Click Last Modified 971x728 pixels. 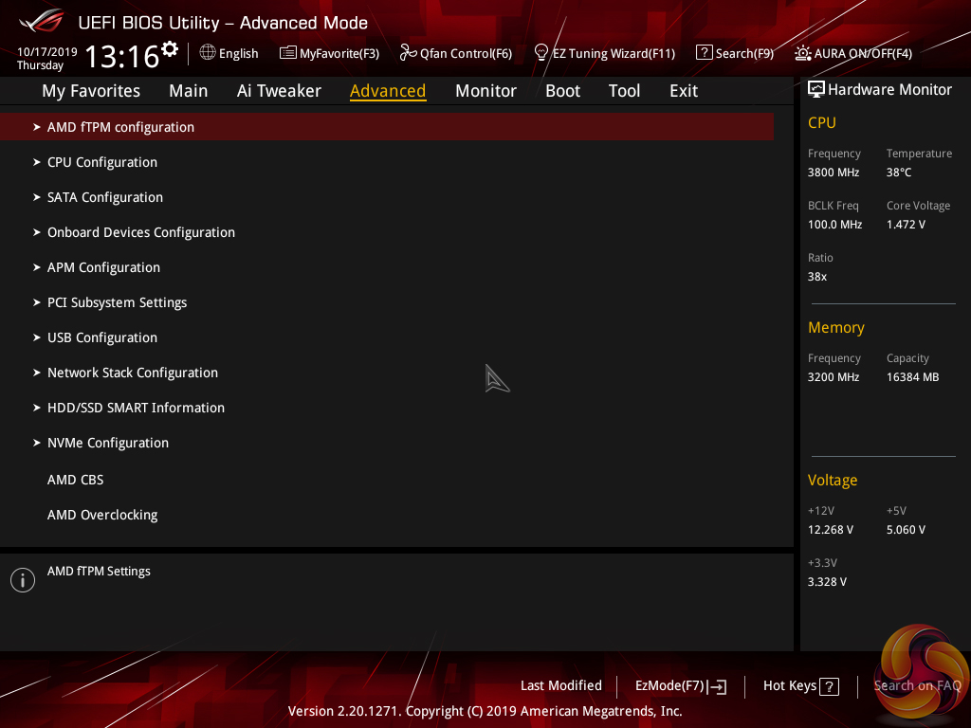coord(561,685)
